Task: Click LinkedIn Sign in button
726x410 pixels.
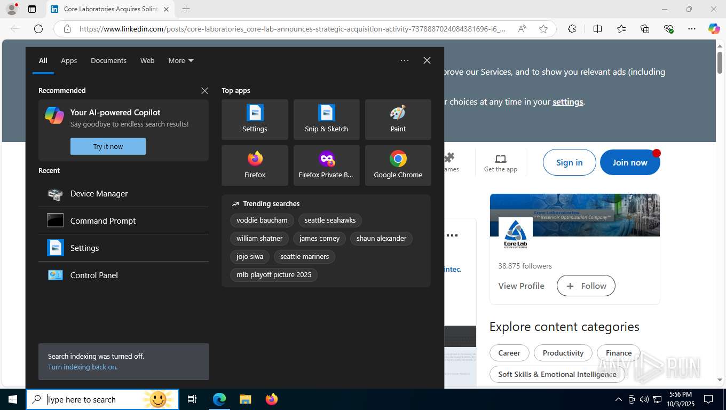Action: (x=569, y=162)
